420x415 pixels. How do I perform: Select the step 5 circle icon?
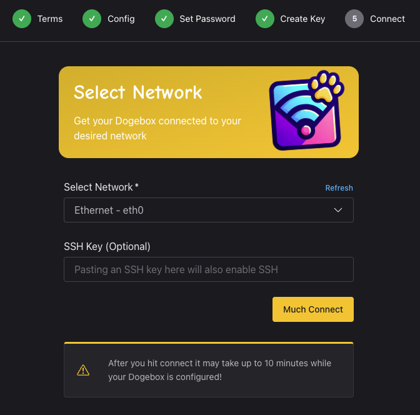pos(354,19)
